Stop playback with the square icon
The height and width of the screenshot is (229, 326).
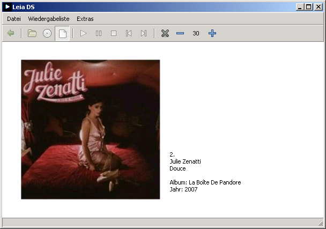[114, 33]
